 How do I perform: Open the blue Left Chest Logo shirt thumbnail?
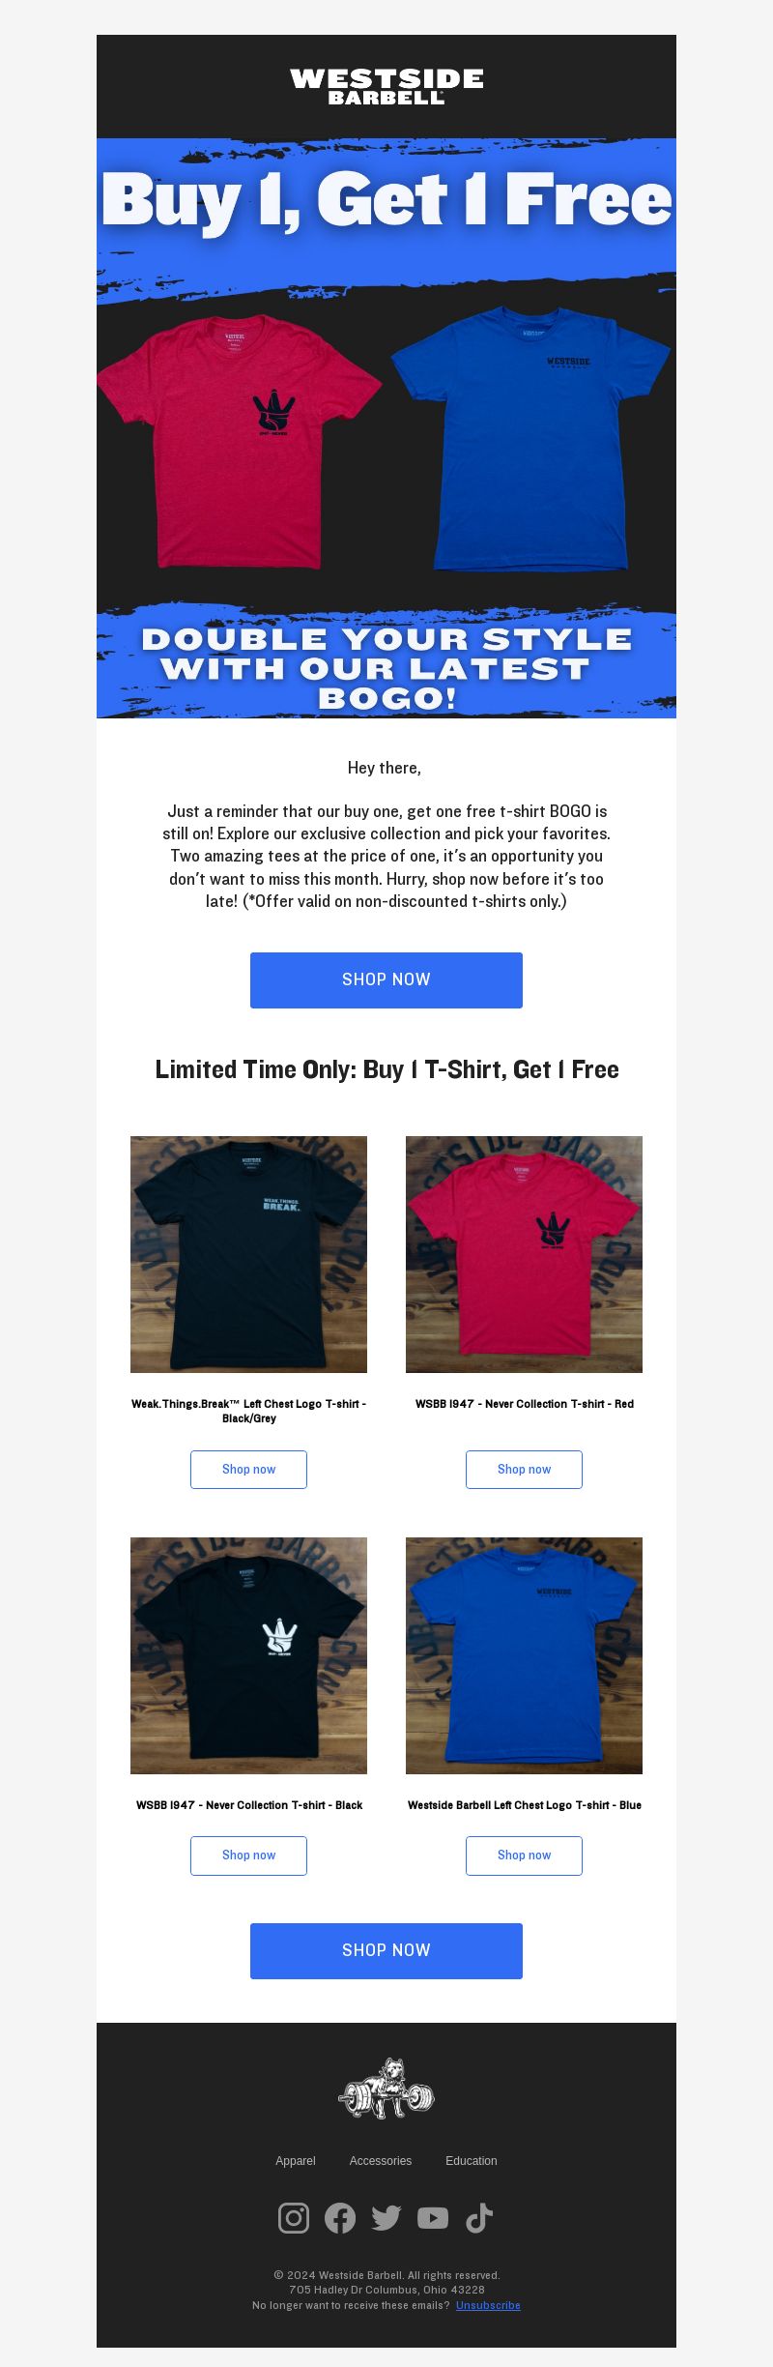click(x=524, y=1655)
